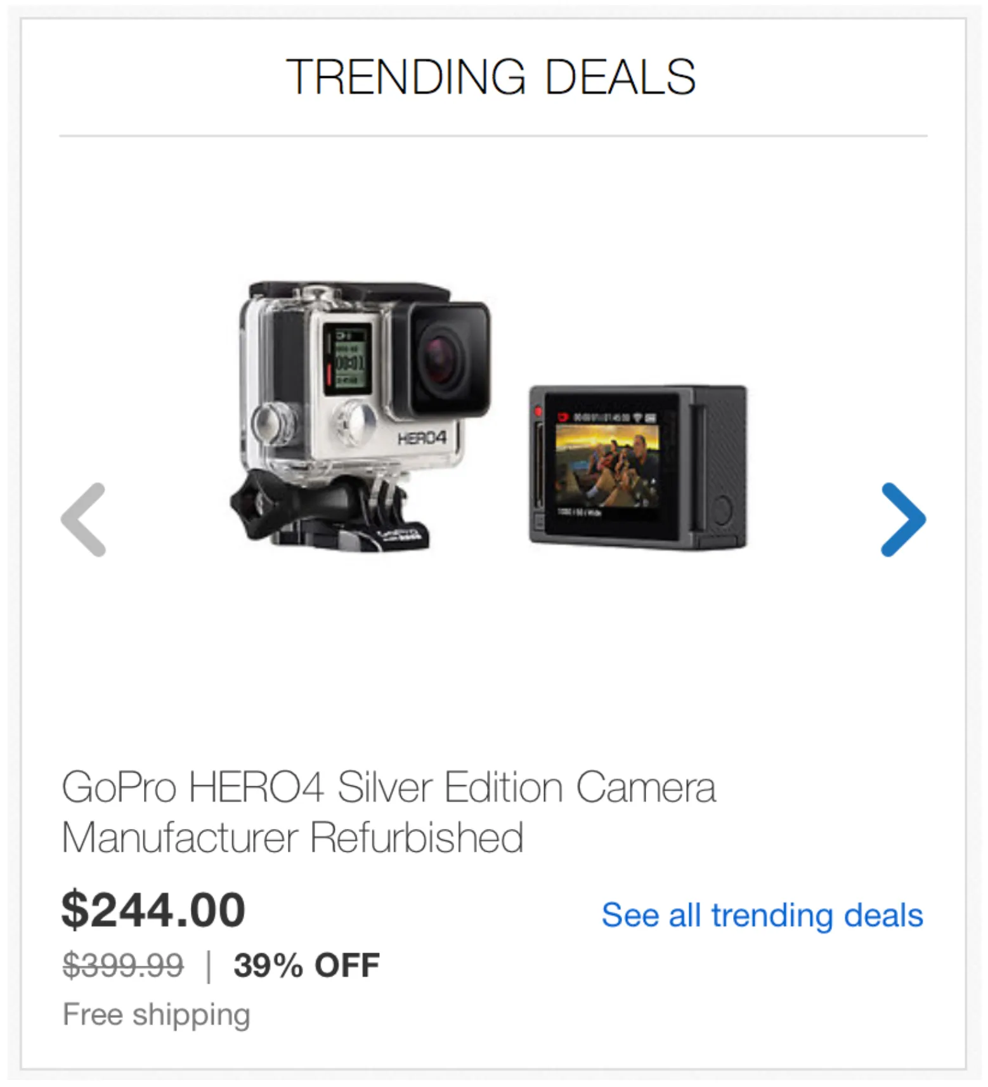Viewport: 988px width, 1087px height.
Task: Click the GoPro camera in waterproof housing image
Action: tap(360, 415)
